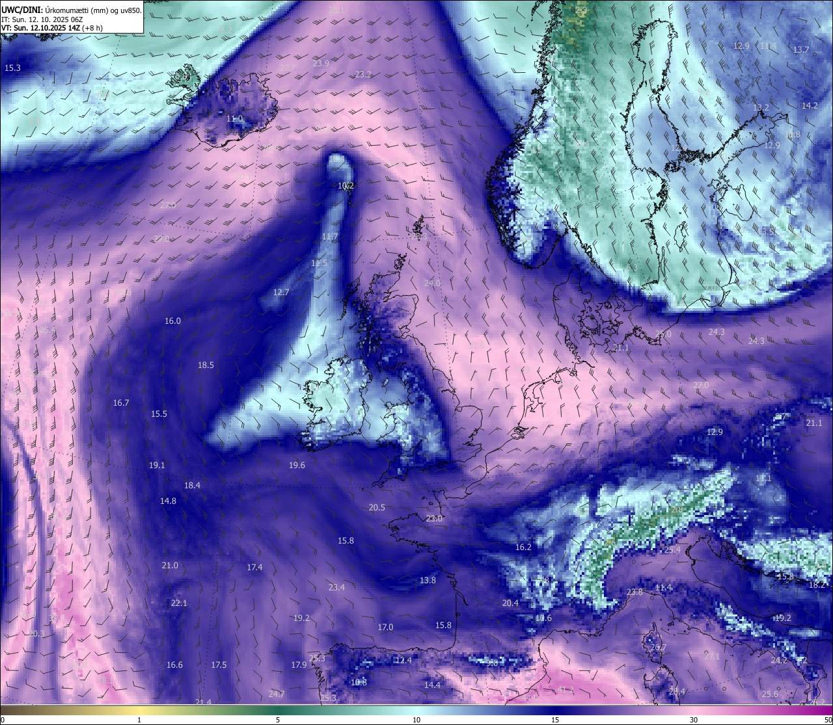Click the value 15.3 near the header
Screen dimensions: 833x725
[x=12, y=68]
